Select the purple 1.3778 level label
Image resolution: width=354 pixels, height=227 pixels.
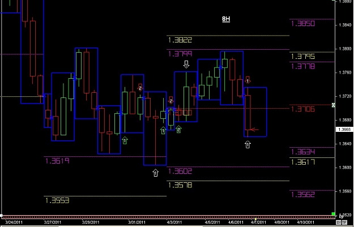click(303, 66)
